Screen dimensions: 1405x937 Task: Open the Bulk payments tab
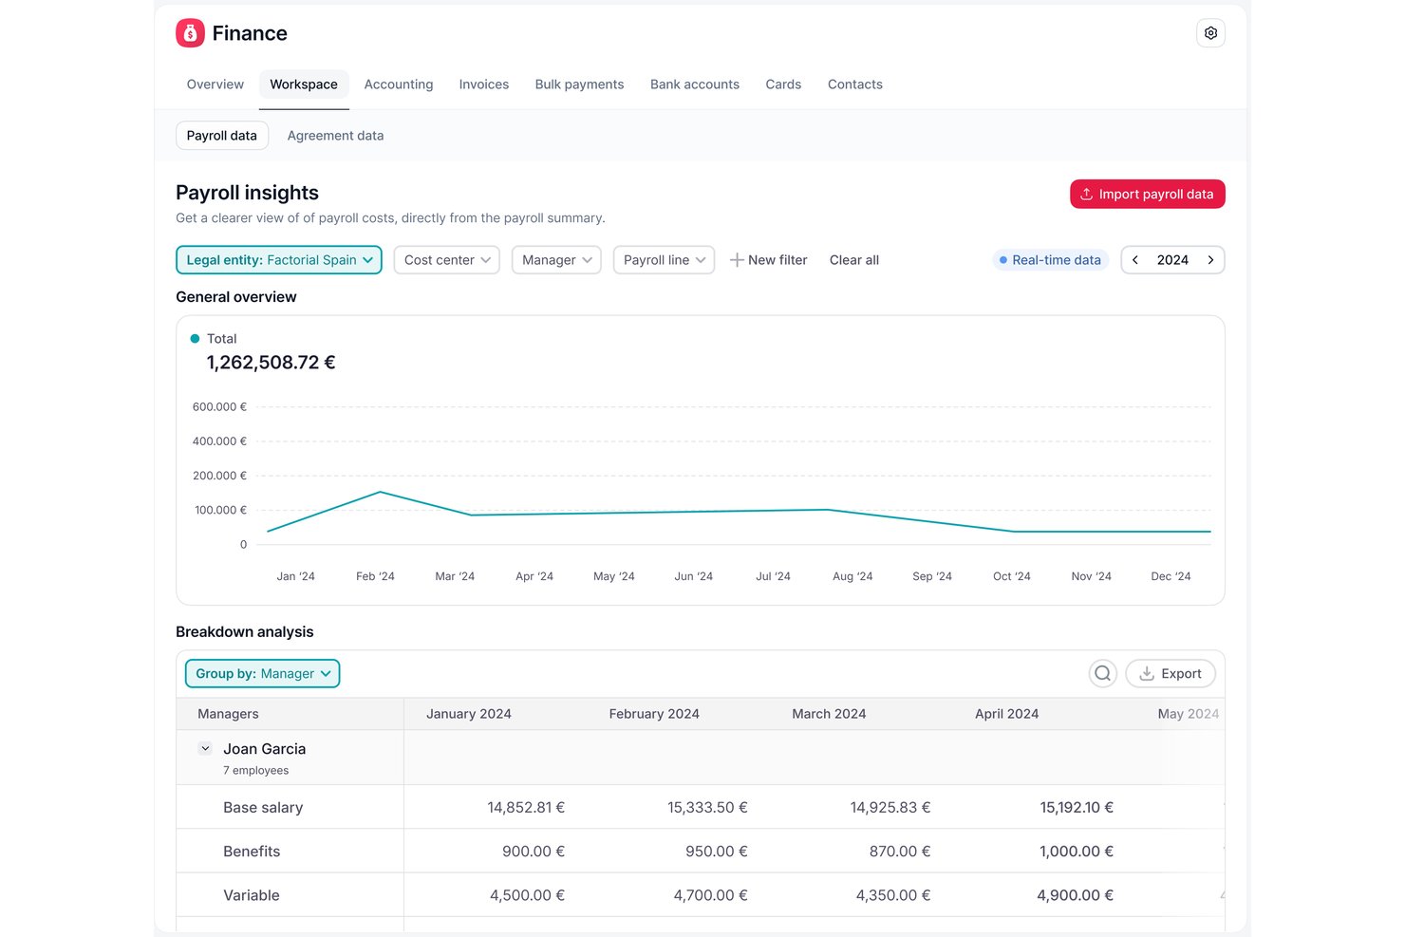point(579,84)
